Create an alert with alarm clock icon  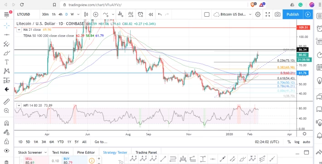141,14
